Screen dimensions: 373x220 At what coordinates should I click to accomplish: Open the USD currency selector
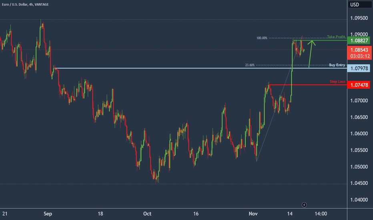click(359, 4)
